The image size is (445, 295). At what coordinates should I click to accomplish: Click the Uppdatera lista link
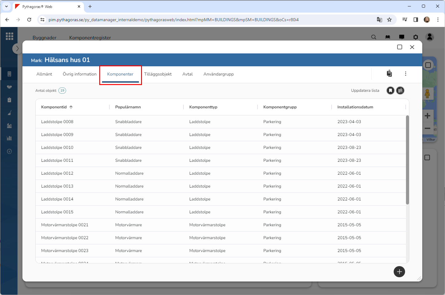coord(365,91)
